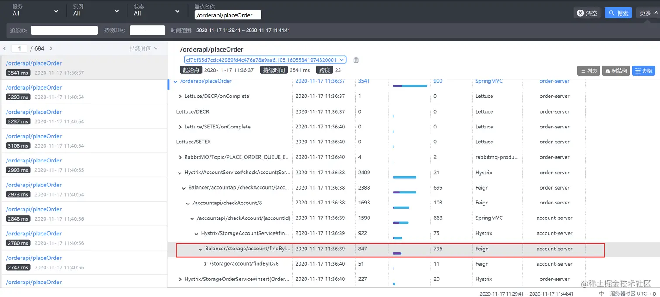
Task: Open the trace ID selector dropdown
Action: (265, 60)
